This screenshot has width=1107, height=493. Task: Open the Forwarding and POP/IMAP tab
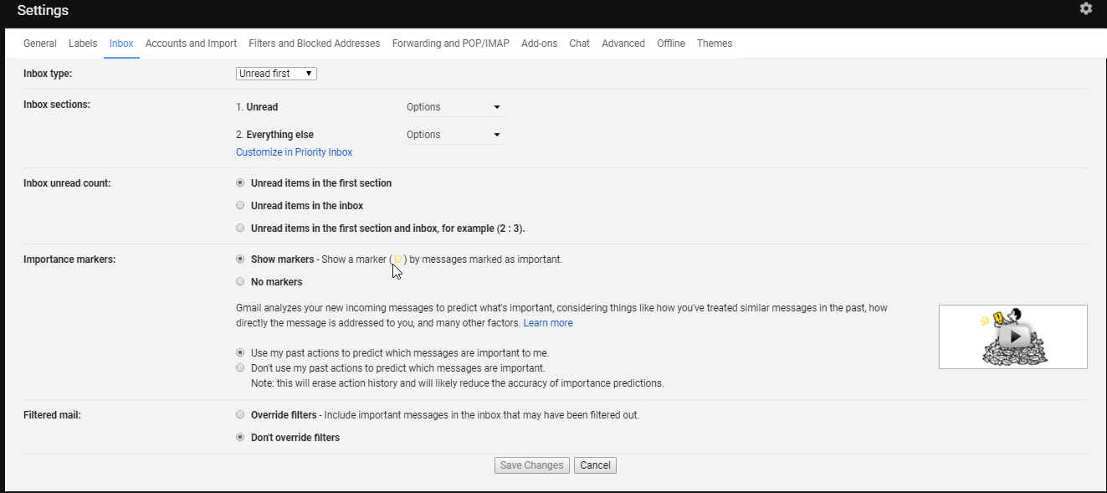pos(451,44)
